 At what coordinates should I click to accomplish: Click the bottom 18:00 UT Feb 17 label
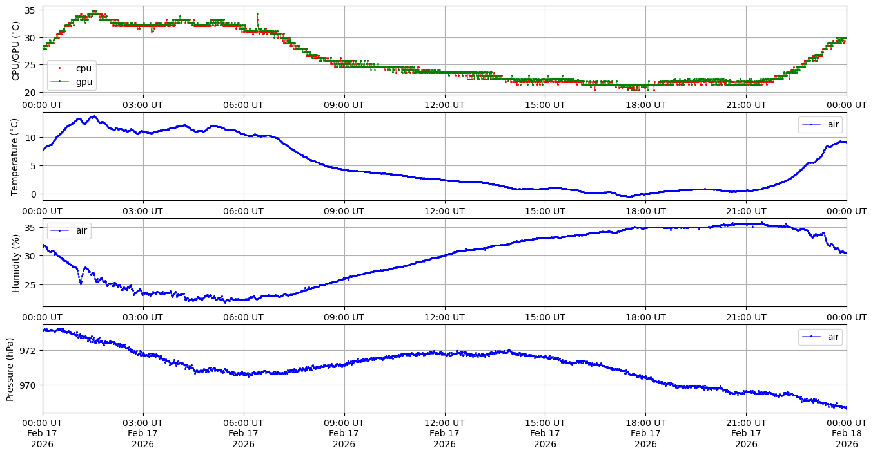coord(645,434)
